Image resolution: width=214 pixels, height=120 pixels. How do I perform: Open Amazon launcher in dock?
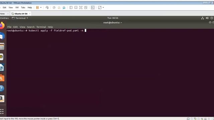point(2,99)
